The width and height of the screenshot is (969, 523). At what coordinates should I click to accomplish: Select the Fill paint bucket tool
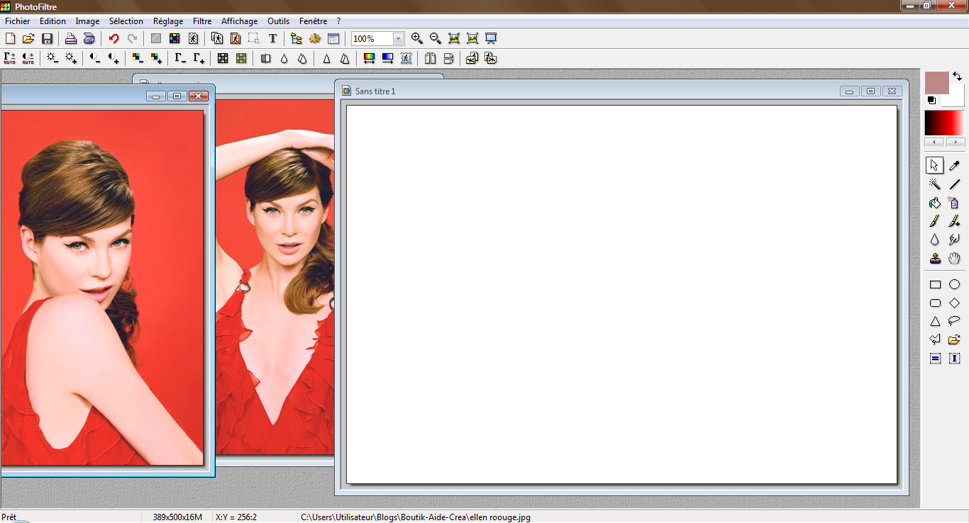point(935,203)
